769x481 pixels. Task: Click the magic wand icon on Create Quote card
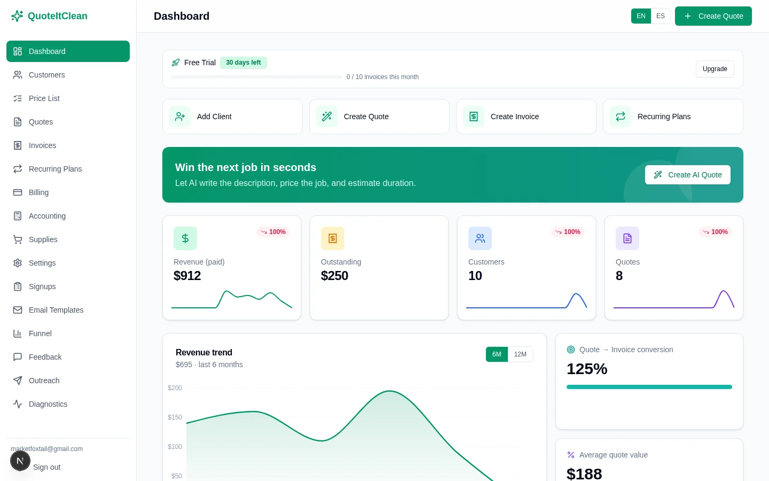coord(327,117)
